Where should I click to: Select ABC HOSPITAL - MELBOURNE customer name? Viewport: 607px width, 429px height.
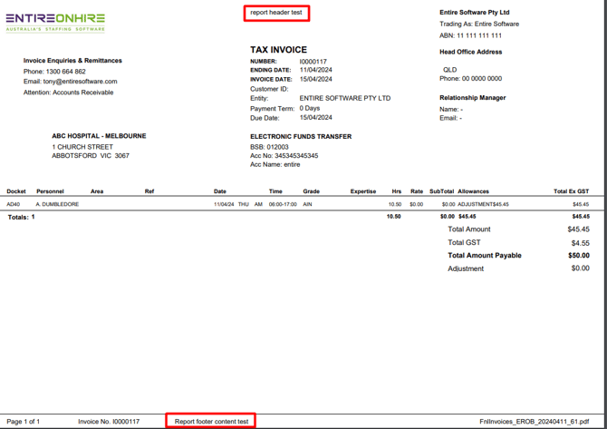pyautogui.click(x=99, y=136)
